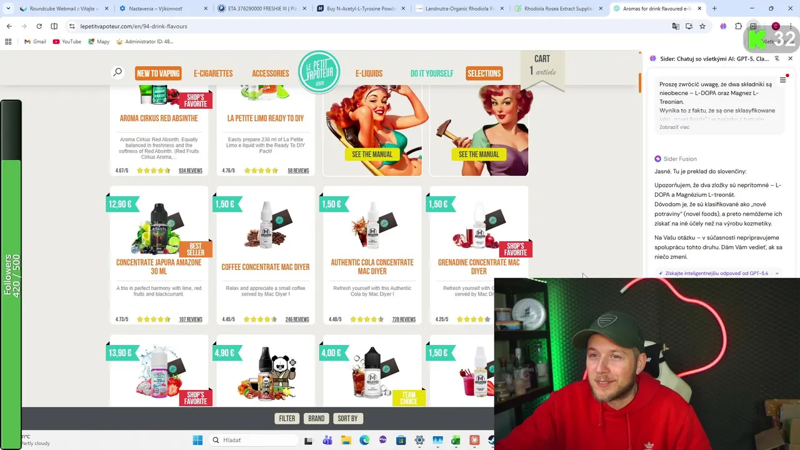The height and width of the screenshot is (450, 800).
Task: Open the Sider panel hamburger menu
Action: [x=782, y=80]
